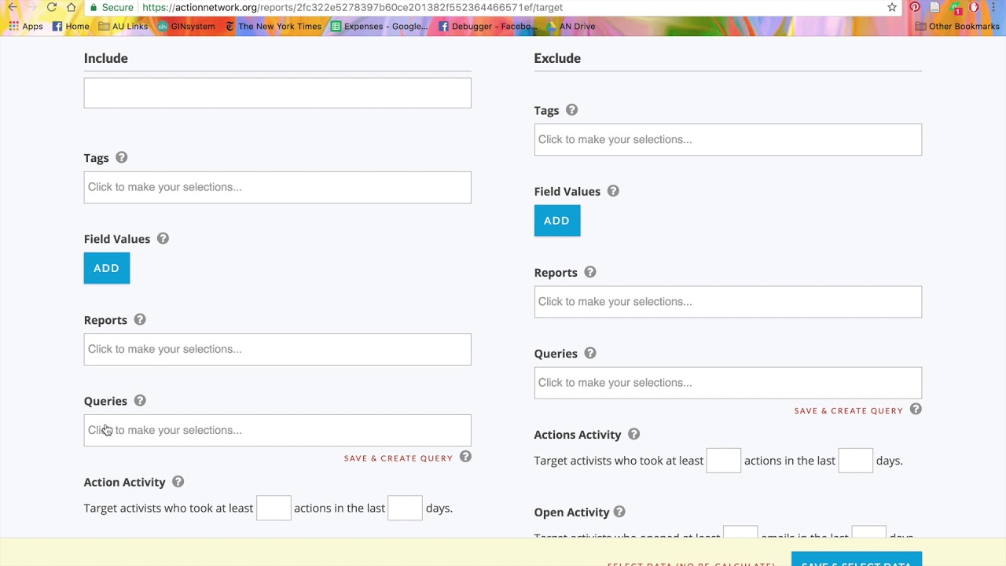The image size is (1006, 566).
Task: Open The New York Times bookmark
Action: click(274, 26)
